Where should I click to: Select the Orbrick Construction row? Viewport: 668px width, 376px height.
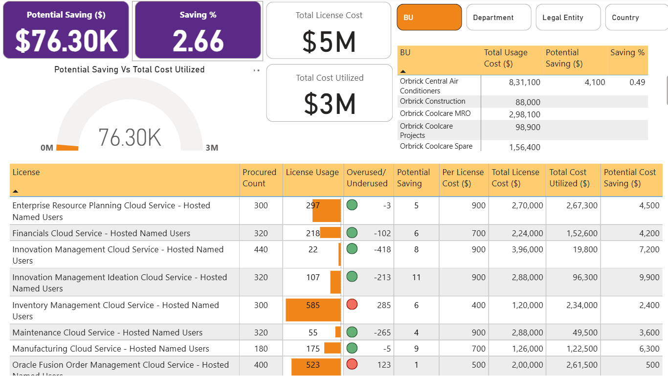pyautogui.click(x=523, y=102)
